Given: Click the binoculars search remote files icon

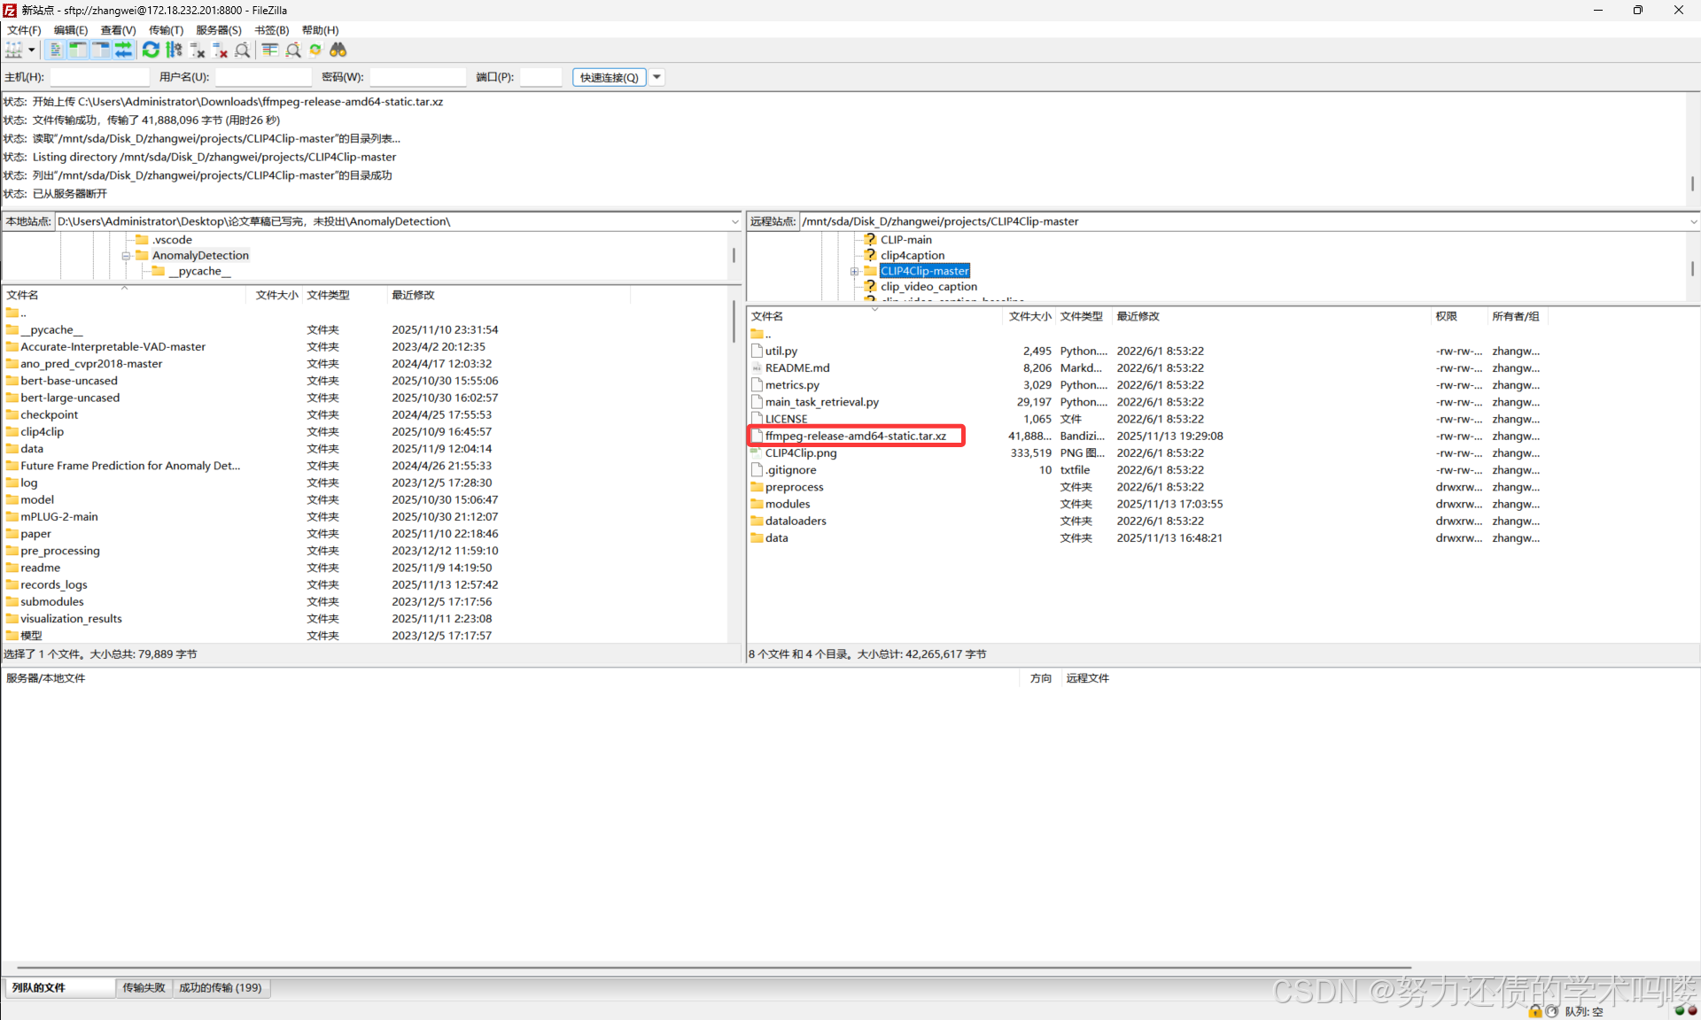Looking at the screenshot, I should 338,50.
